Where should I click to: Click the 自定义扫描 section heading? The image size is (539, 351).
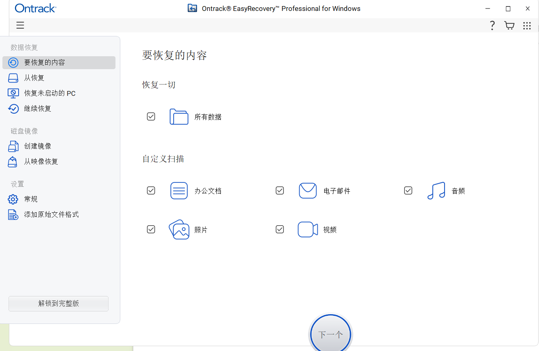(x=163, y=159)
